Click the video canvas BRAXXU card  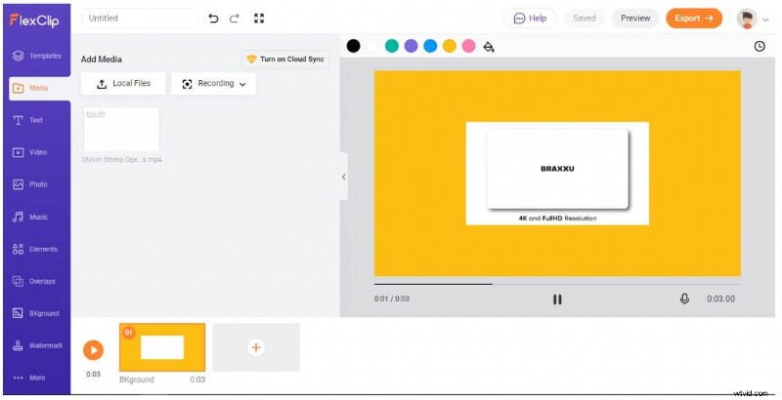pyautogui.click(x=557, y=169)
